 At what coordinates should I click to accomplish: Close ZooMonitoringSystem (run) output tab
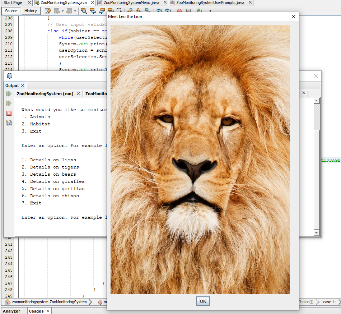pos(78,93)
